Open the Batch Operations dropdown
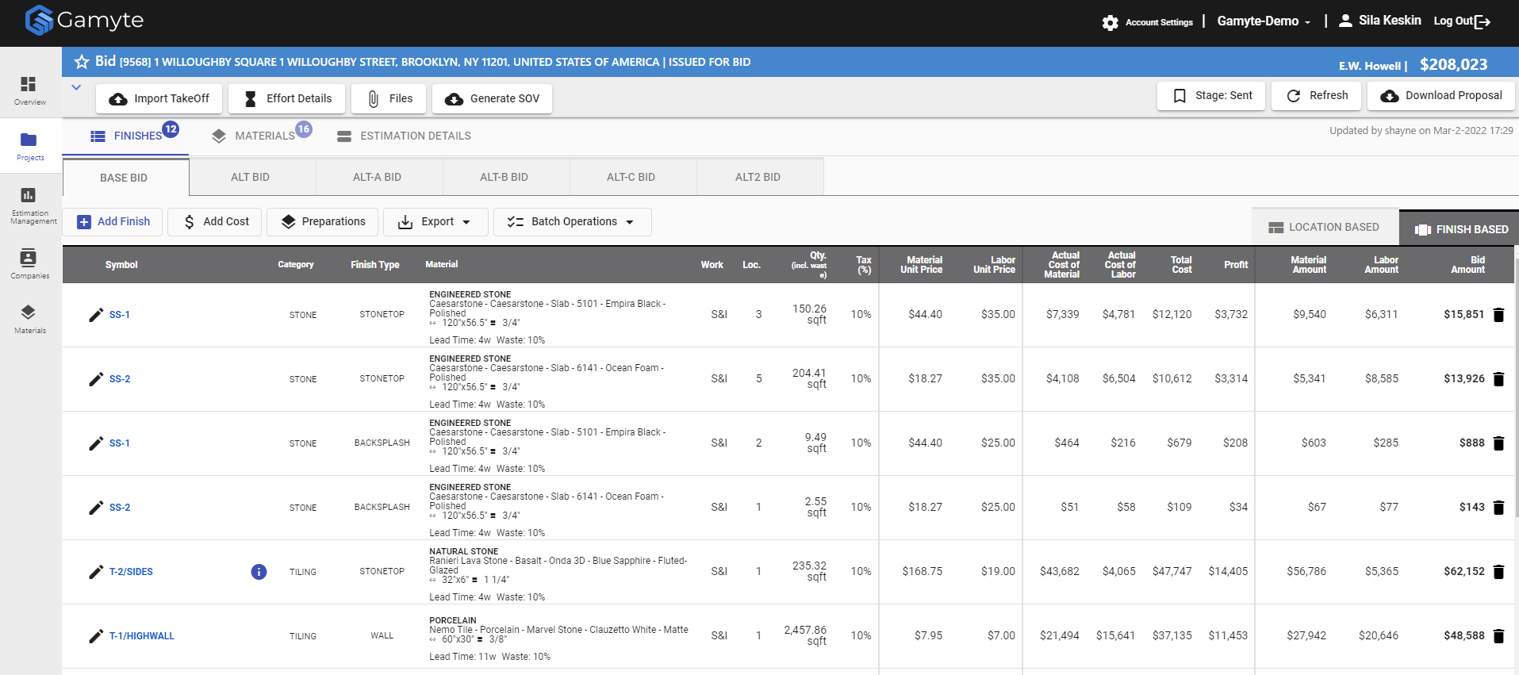The image size is (1519, 675). coord(572,222)
